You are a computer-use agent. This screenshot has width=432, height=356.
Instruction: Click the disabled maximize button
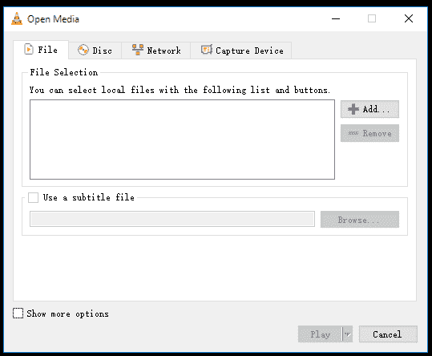(x=372, y=18)
